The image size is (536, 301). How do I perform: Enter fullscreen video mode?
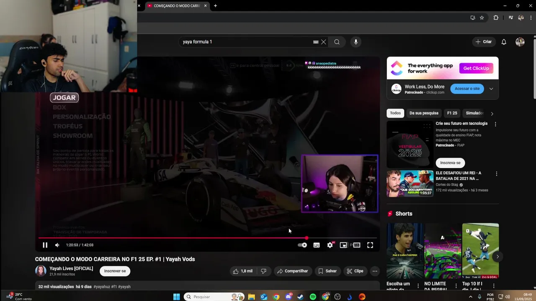(x=370, y=245)
